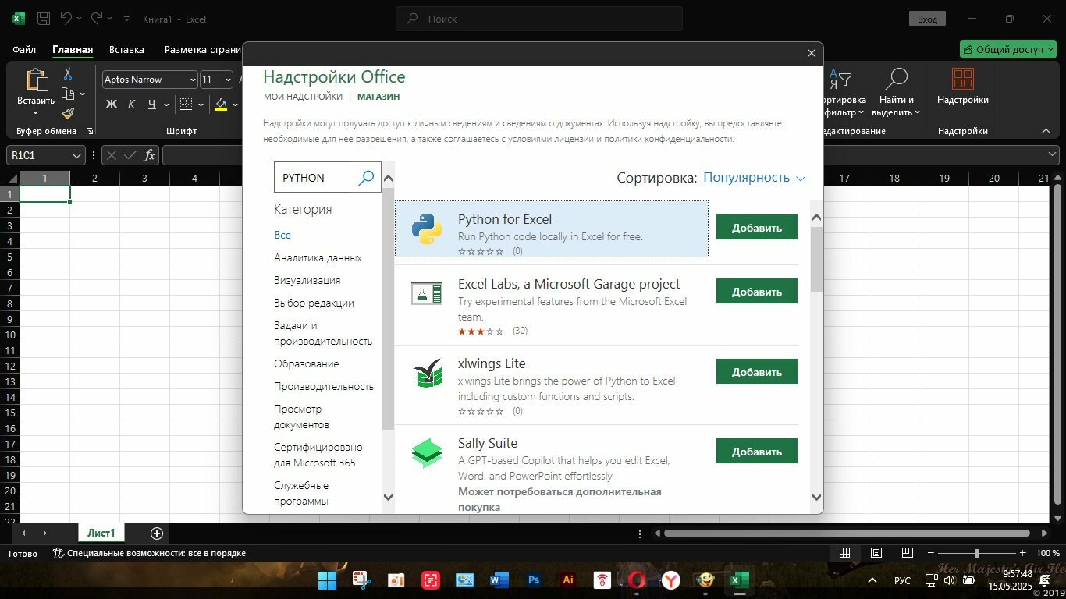Open Yandex browser from the taskbar
The width and height of the screenshot is (1066, 599).
pos(671,580)
